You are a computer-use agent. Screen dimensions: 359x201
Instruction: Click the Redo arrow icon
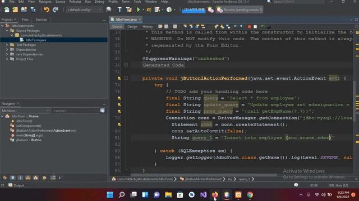(x=56, y=9)
